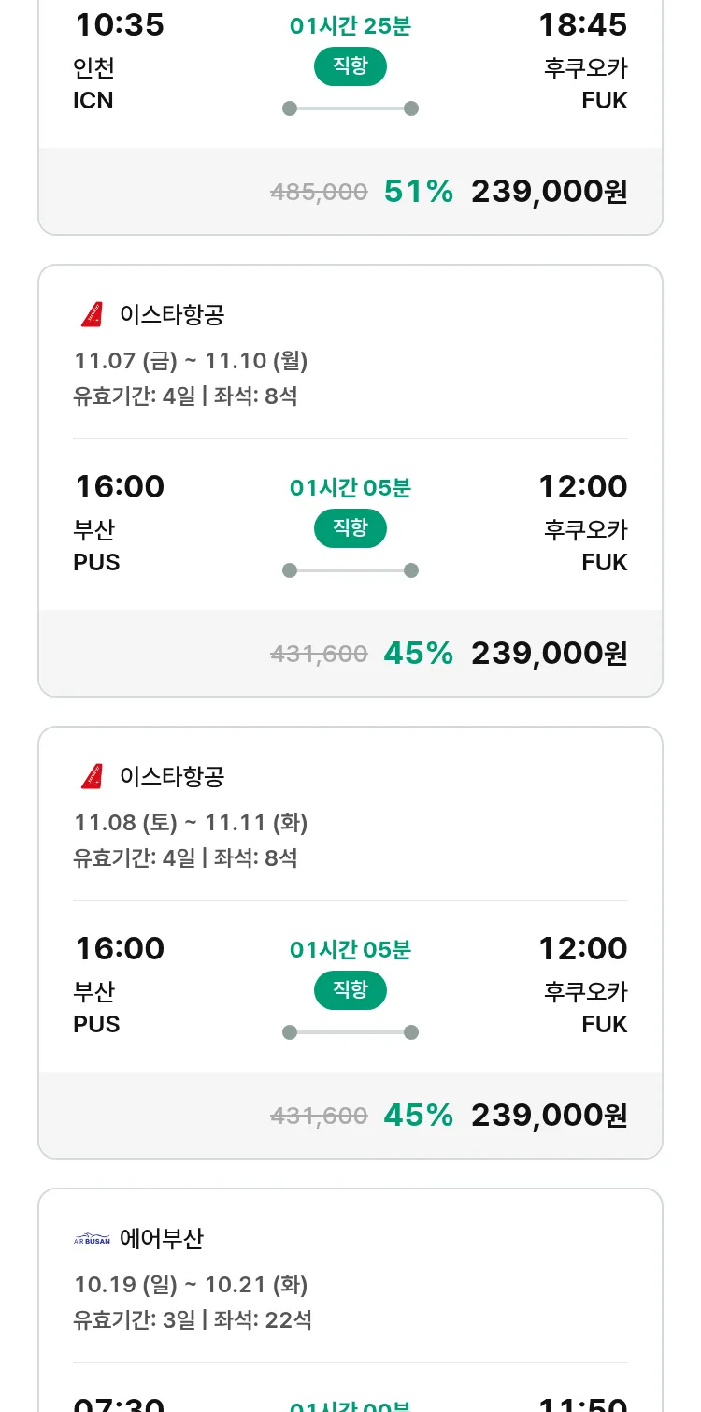Click Eastar logo on 11.07 flight card

coord(92,315)
